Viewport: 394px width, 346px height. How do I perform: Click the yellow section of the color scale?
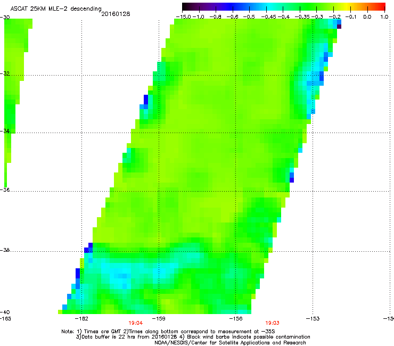(x=348, y=7)
